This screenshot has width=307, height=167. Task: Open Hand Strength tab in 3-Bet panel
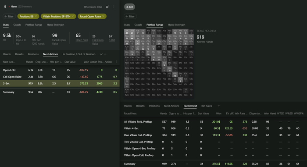pyautogui.click(x=176, y=25)
